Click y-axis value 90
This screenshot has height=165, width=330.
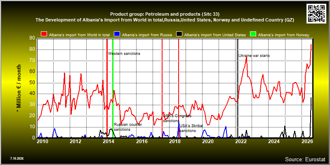(33, 38)
